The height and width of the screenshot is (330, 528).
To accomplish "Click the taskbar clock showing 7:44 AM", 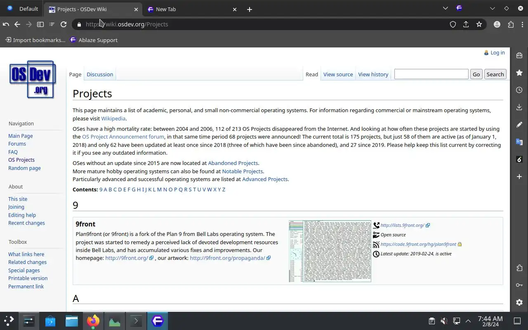I will tap(490, 321).
